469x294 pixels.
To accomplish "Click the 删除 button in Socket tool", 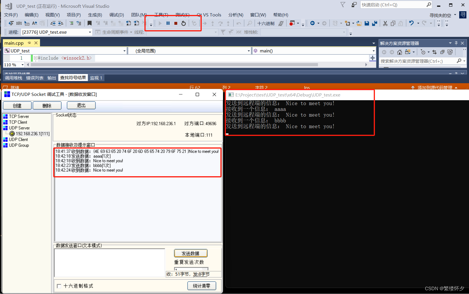I will (47, 106).
